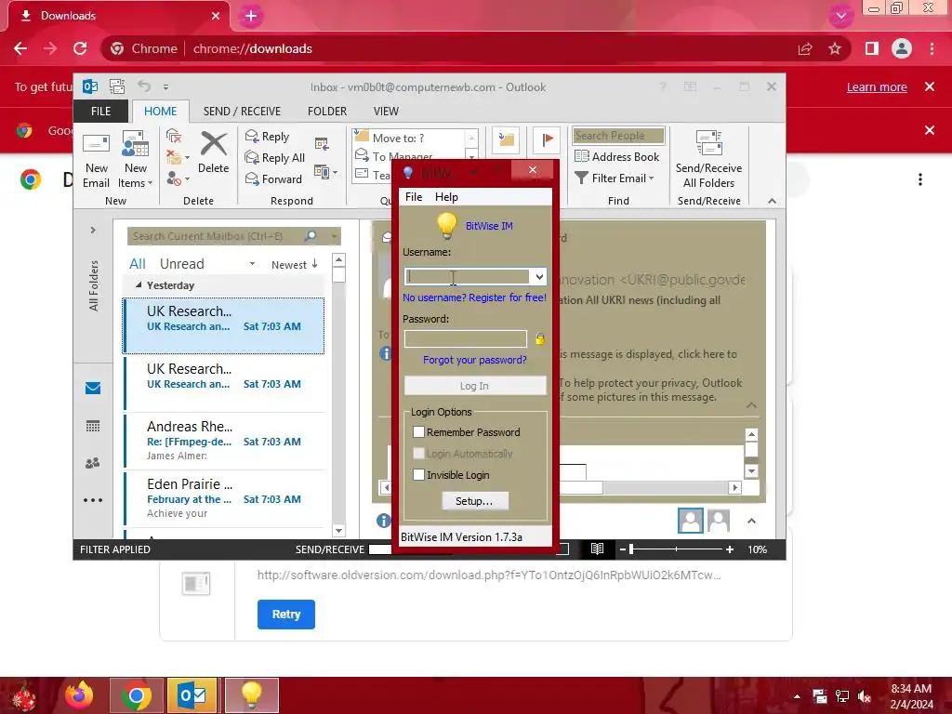Viewport: 952px width, 714px height.
Task: Click the first contact photo in People pane
Action: point(691,521)
